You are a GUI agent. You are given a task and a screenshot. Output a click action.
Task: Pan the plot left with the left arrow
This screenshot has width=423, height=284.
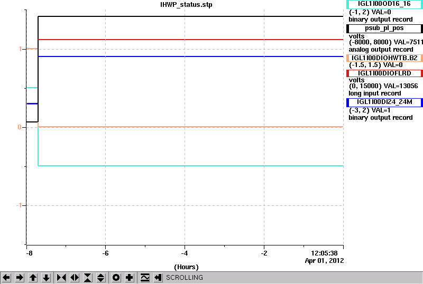pos(6,278)
